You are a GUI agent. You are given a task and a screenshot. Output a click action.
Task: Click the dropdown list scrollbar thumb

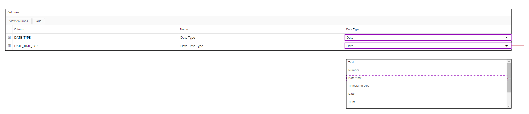(x=509, y=78)
